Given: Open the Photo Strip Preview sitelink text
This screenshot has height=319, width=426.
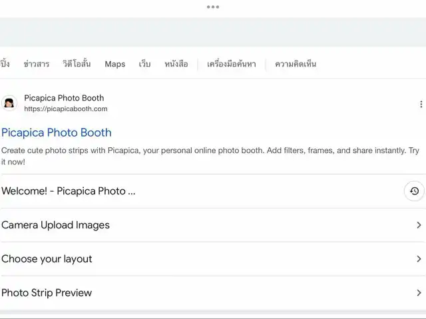Looking at the screenshot, I should pos(47,293).
